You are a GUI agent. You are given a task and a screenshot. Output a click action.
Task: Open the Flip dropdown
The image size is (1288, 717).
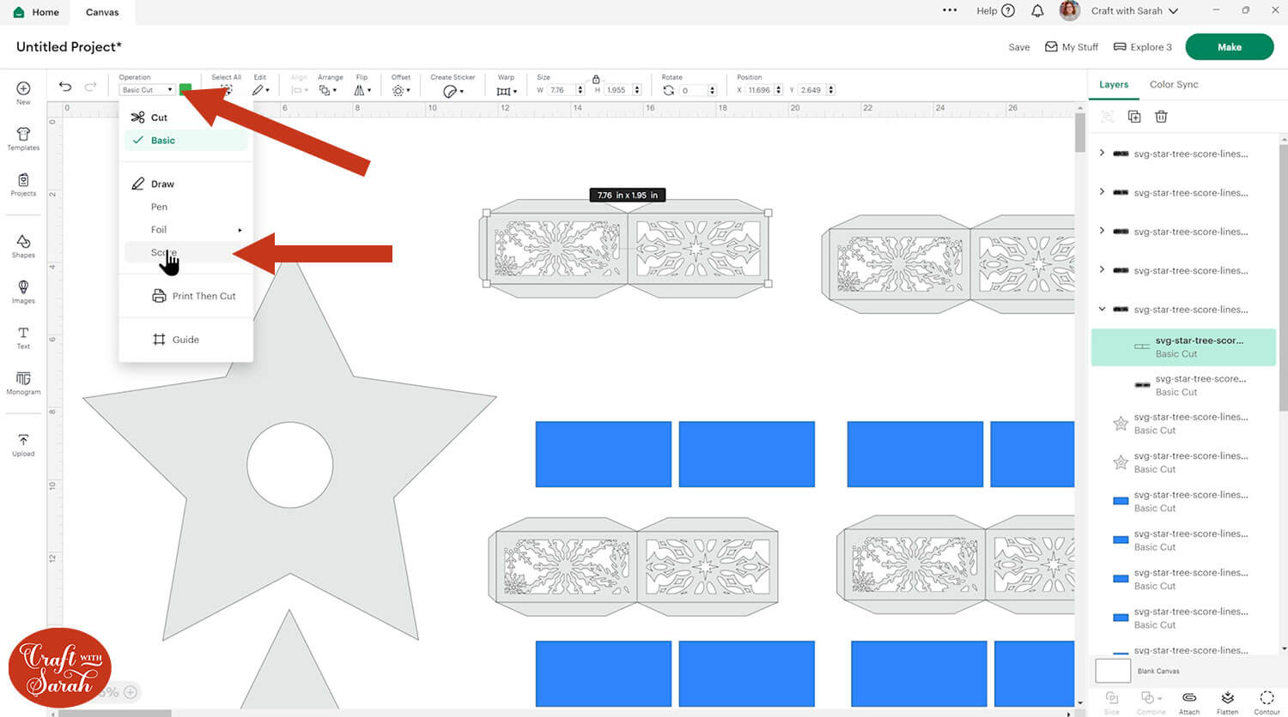pyautogui.click(x=362, y=89)
